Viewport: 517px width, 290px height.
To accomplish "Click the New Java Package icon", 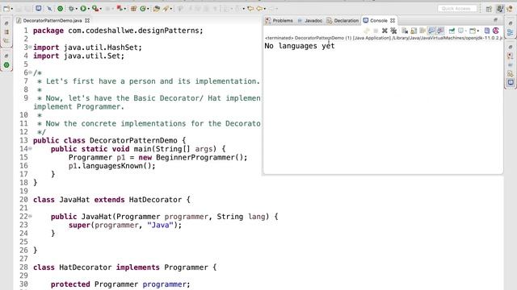I will click(x=133, y=9).
